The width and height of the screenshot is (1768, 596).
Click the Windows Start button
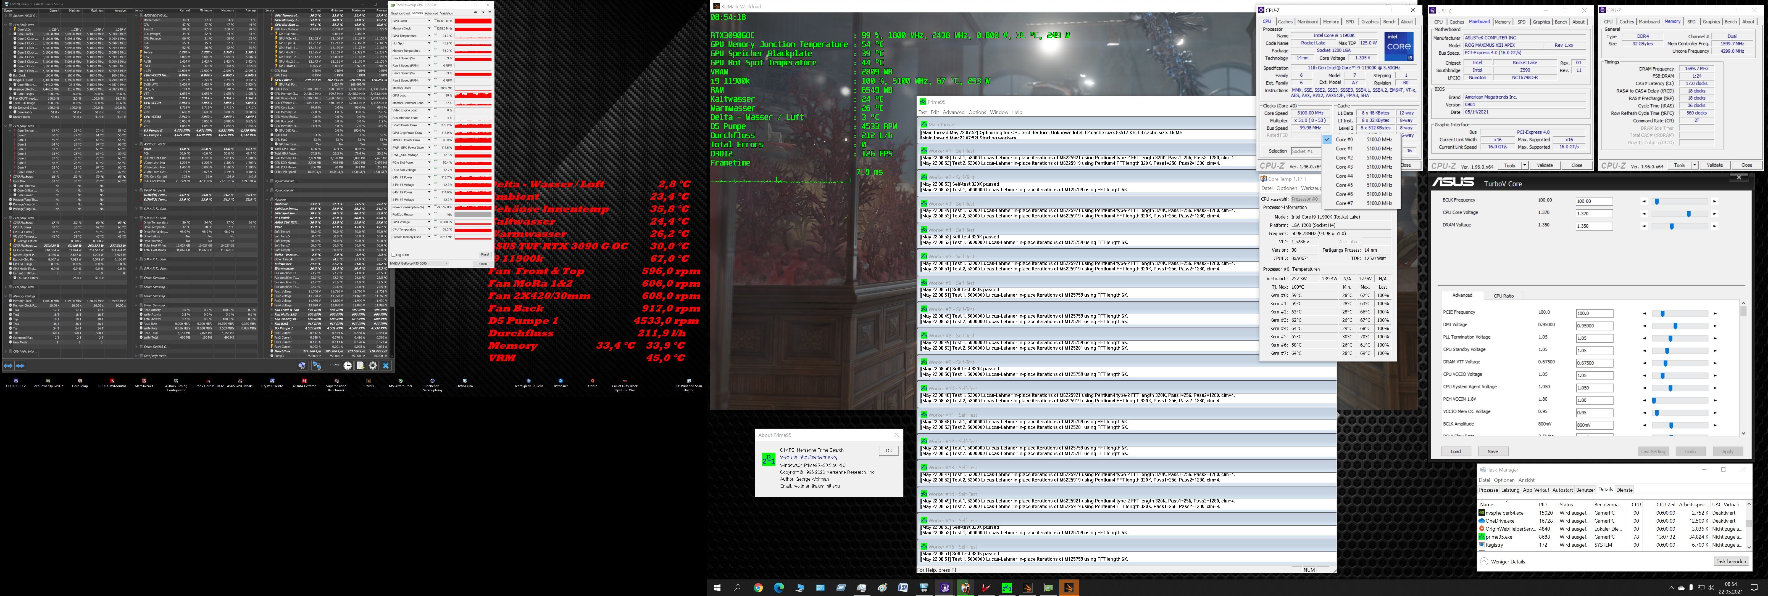717,588
